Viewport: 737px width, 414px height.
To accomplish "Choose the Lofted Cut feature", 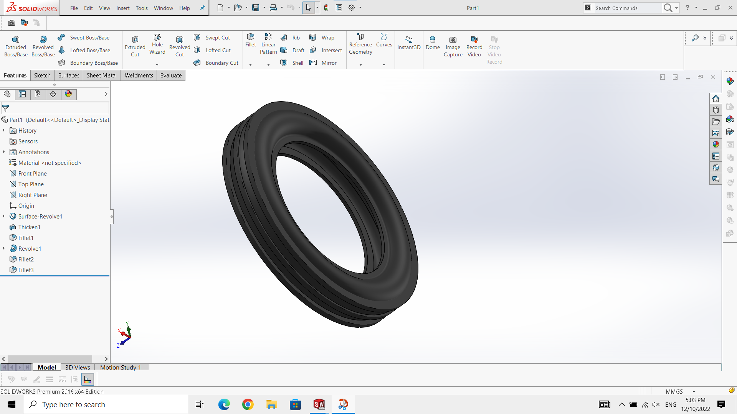I will (x=212, y=50).
